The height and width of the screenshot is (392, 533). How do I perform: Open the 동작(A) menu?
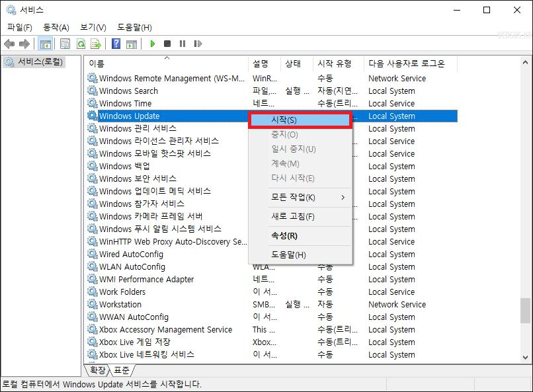point(56,27)
